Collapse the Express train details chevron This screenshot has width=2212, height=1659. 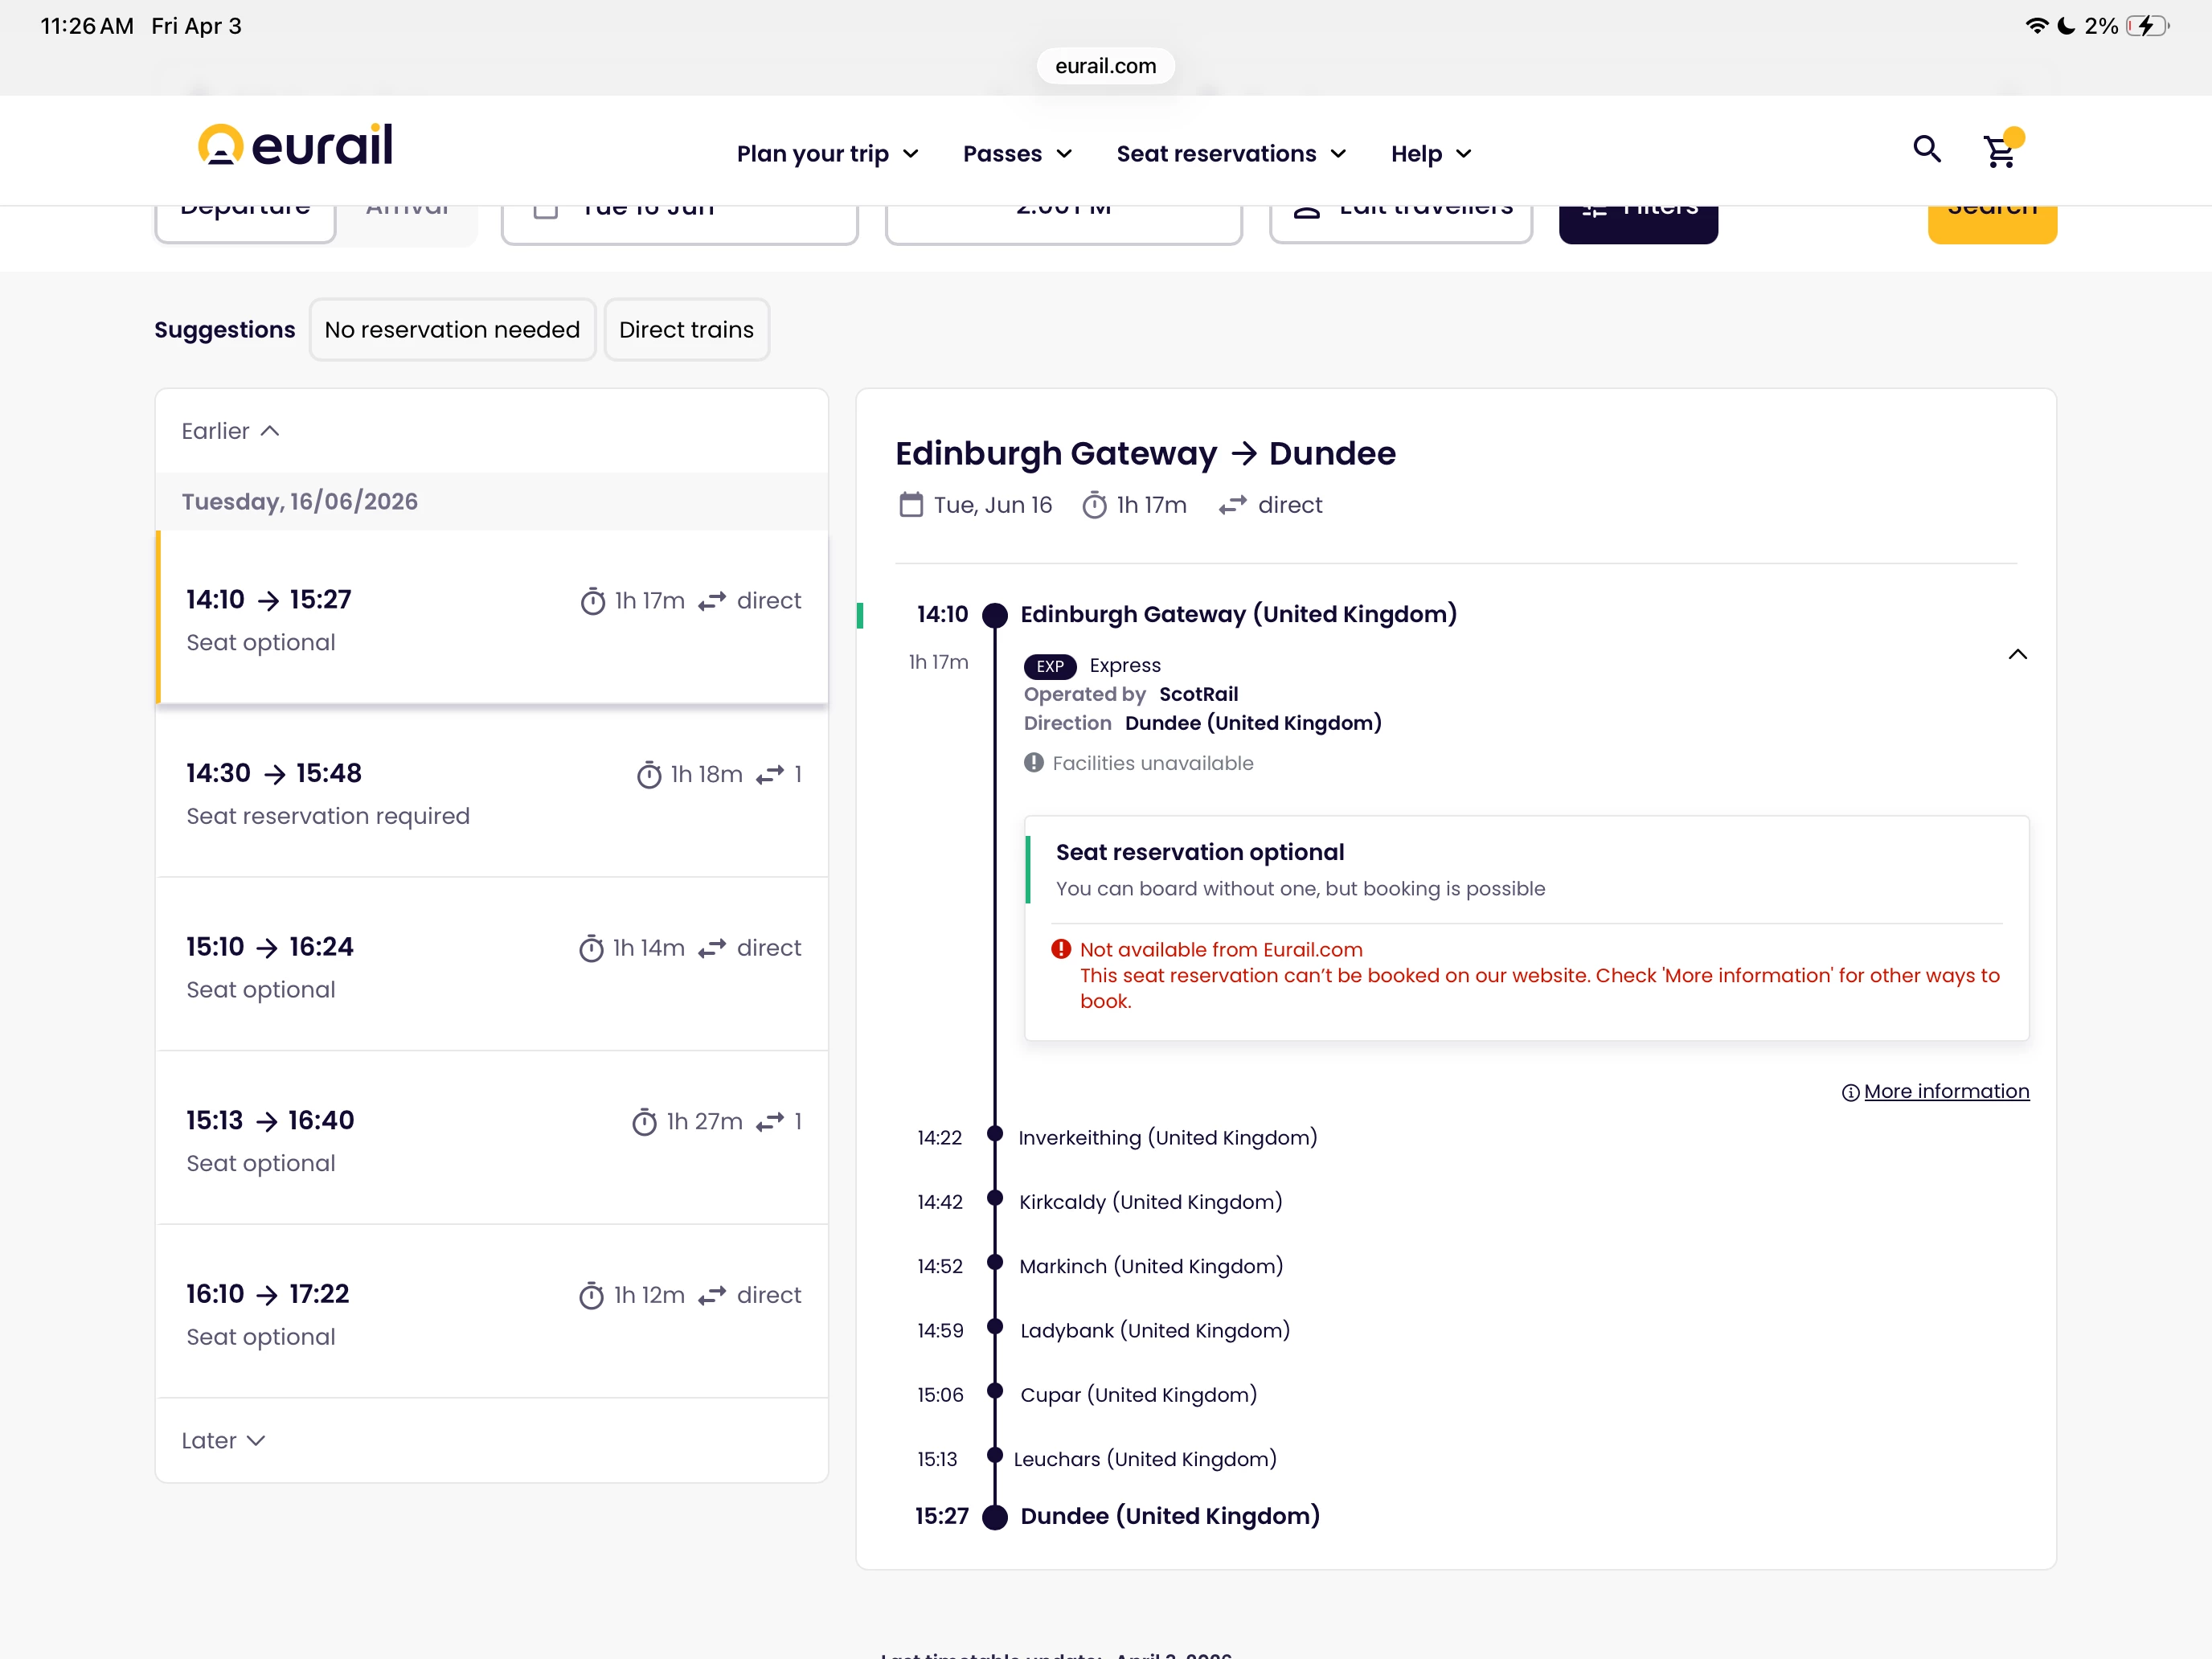[2017, 655]
